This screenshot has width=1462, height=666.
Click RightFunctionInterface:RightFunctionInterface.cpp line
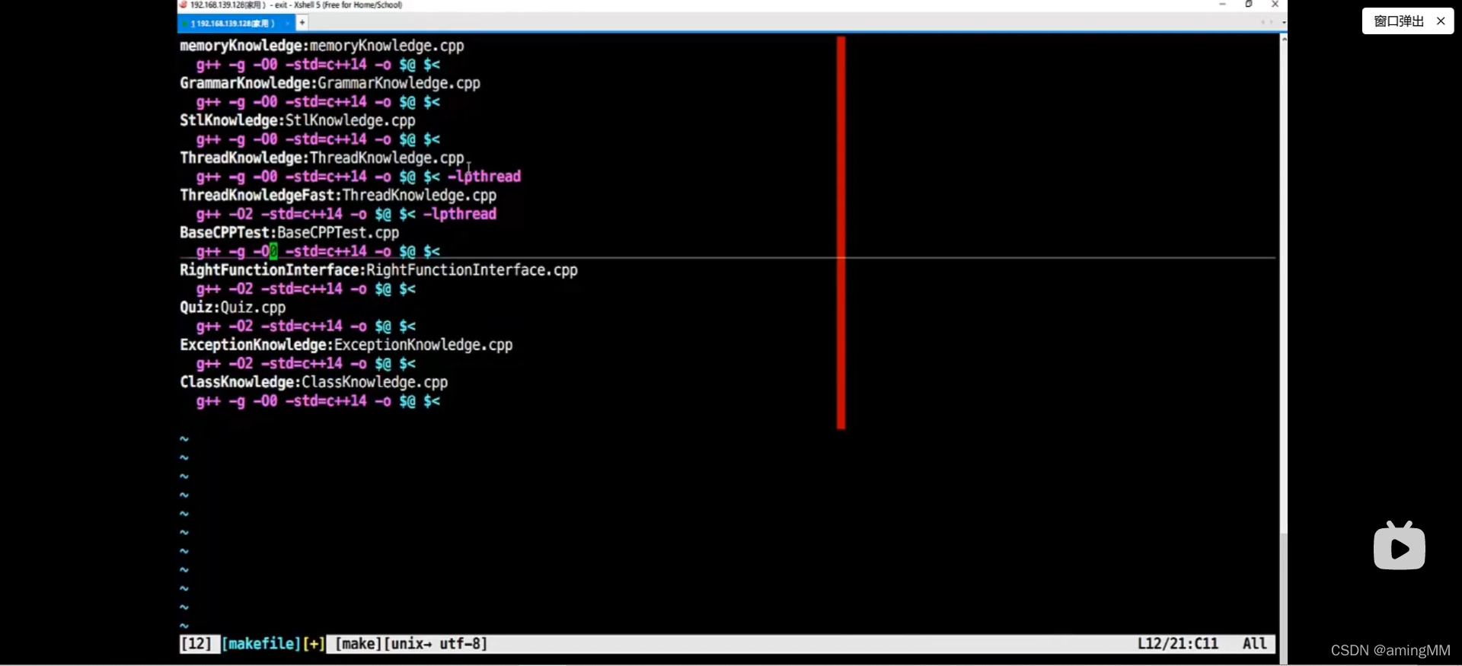(x=378, y=269)
